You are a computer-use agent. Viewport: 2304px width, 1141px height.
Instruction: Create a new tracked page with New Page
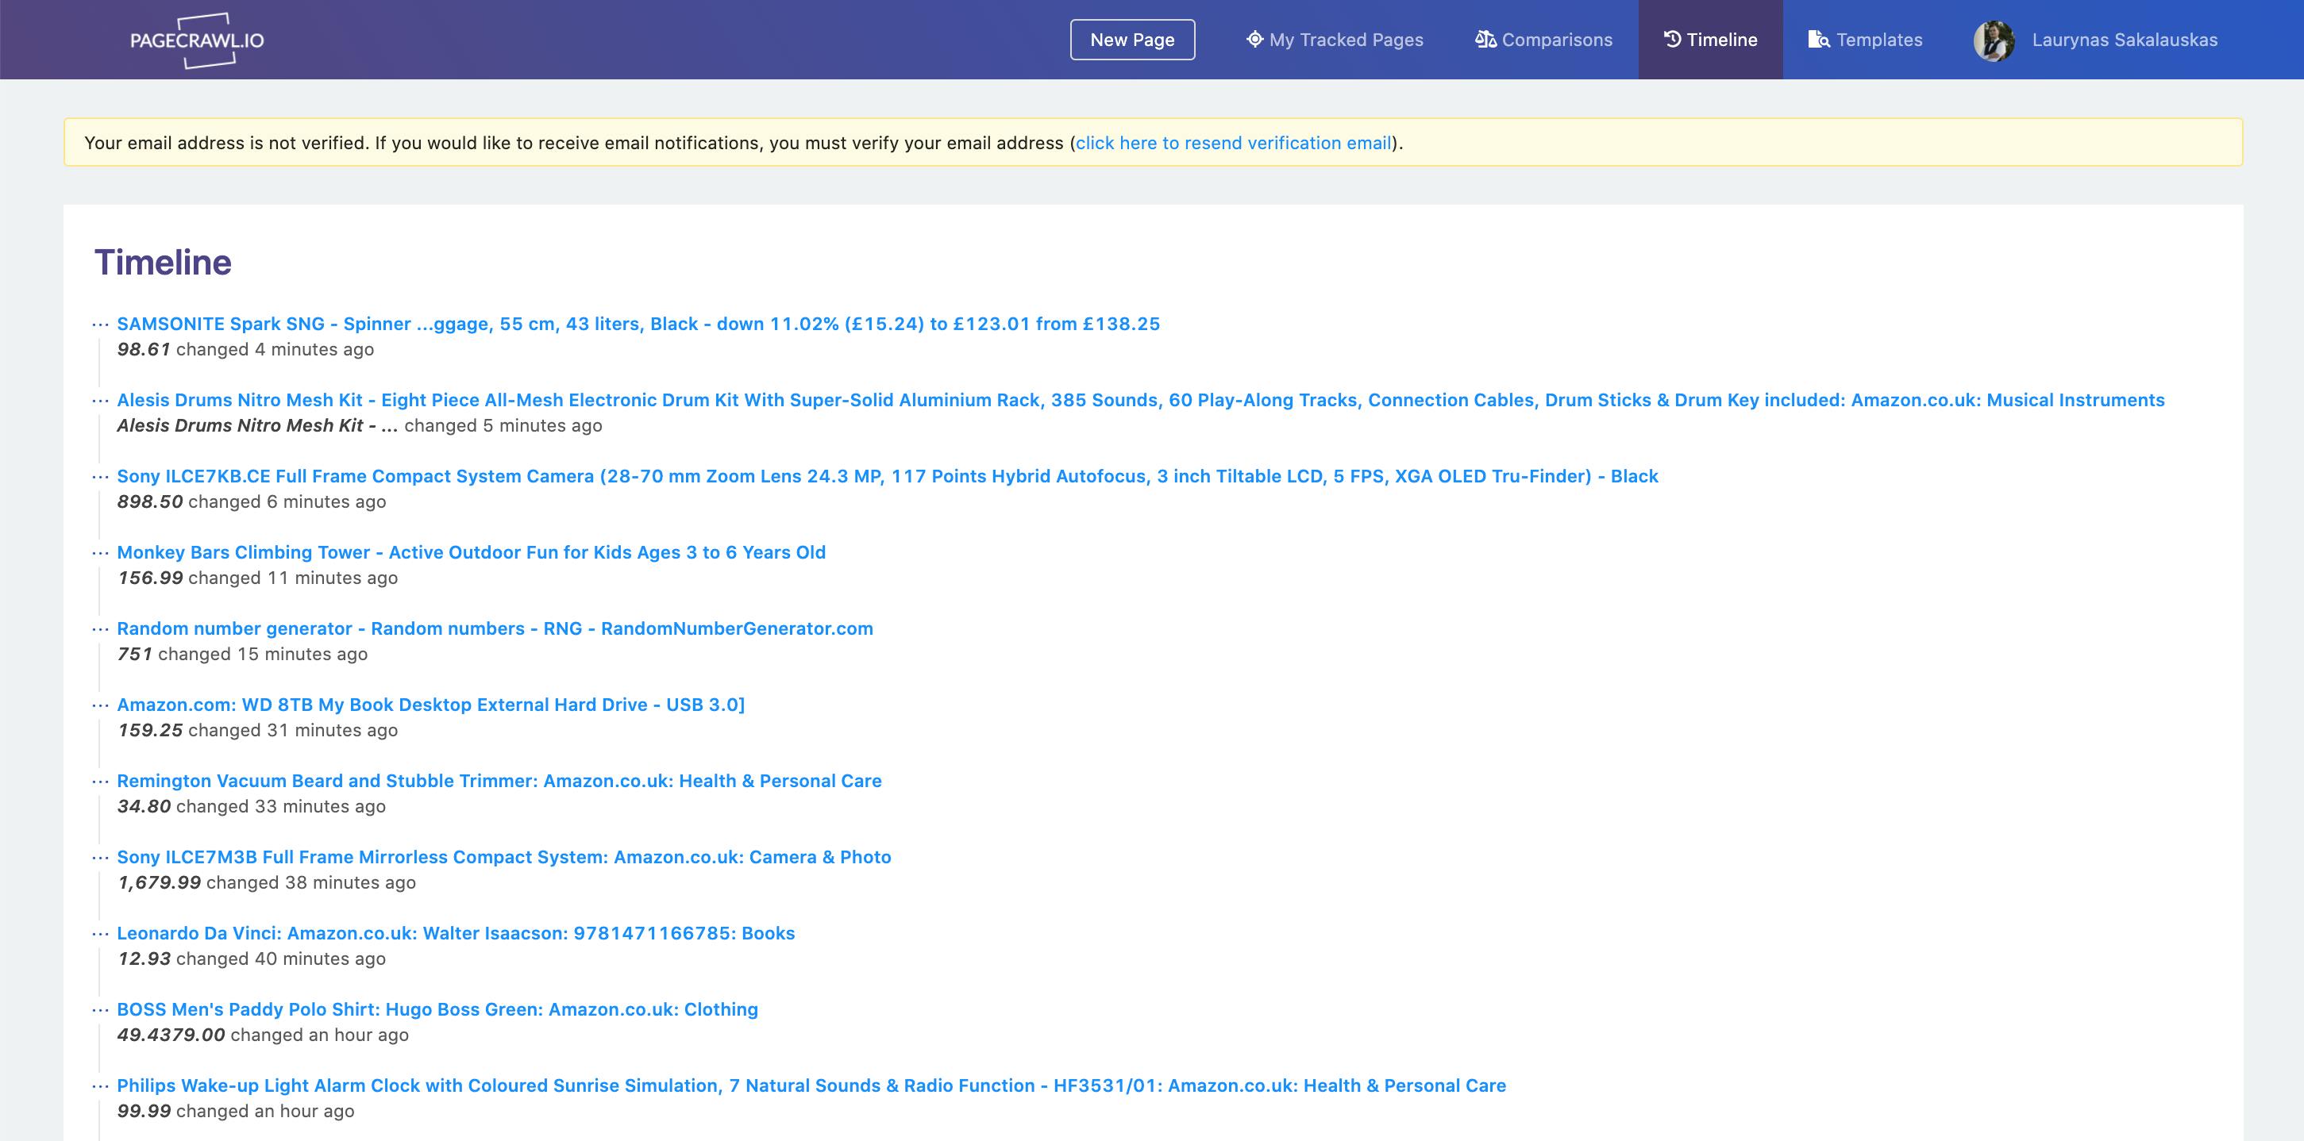(1132, 40)
